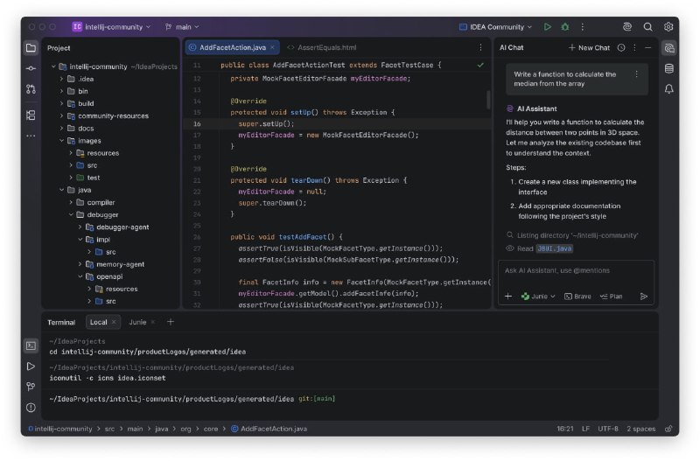This screenshot has width=700, height=461.
Task: Start a New Chat in AI panel
Action: click(x=589, y=48)
